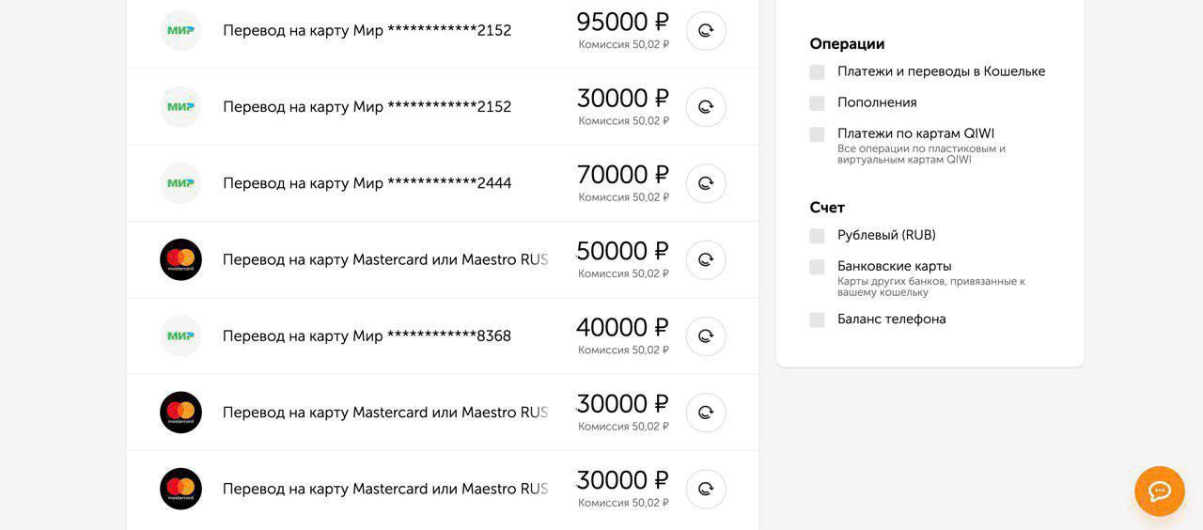Click the 40000 ₽ amount
Viewport: 1203px width, 530px height.
(x=622, y=328)
